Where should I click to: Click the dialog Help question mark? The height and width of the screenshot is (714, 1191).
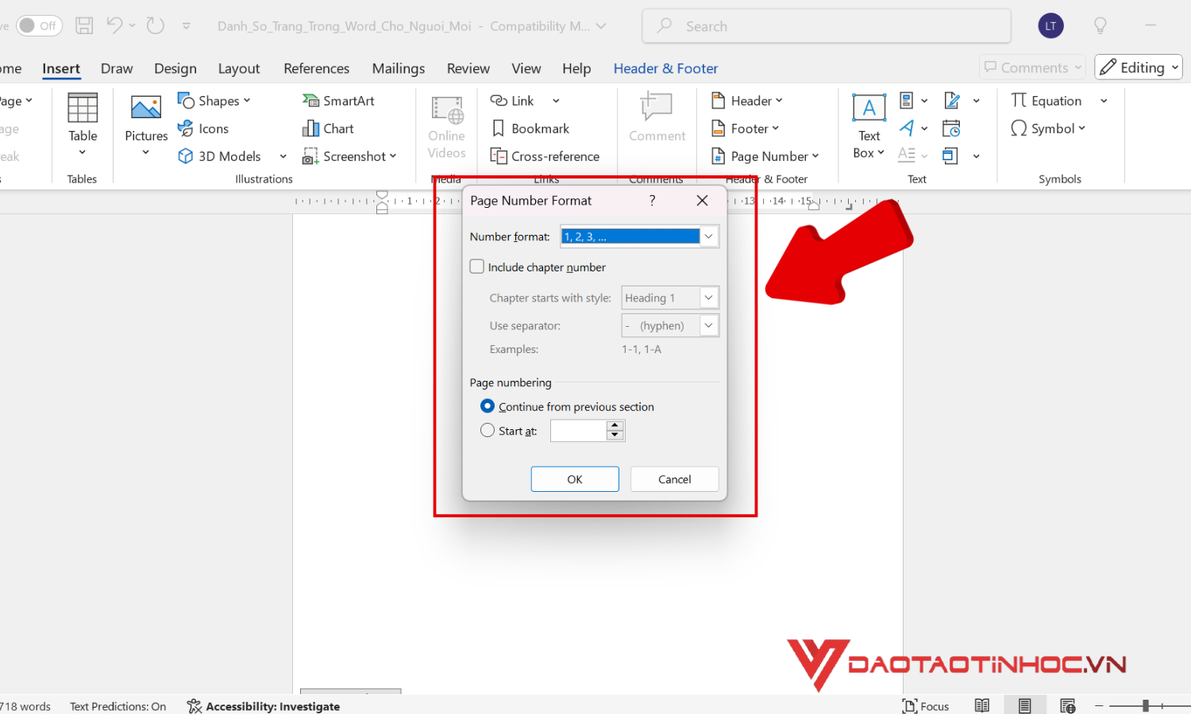pos(652,201)
